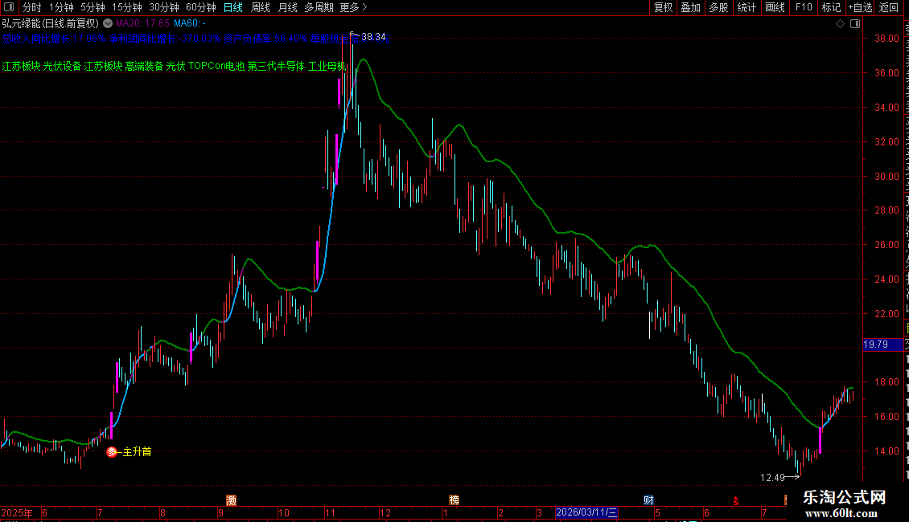Image resolution: width=909 pixels, height=522 pixels.
Task: Click the 28.00 price axis label
Action: (886, 210)
